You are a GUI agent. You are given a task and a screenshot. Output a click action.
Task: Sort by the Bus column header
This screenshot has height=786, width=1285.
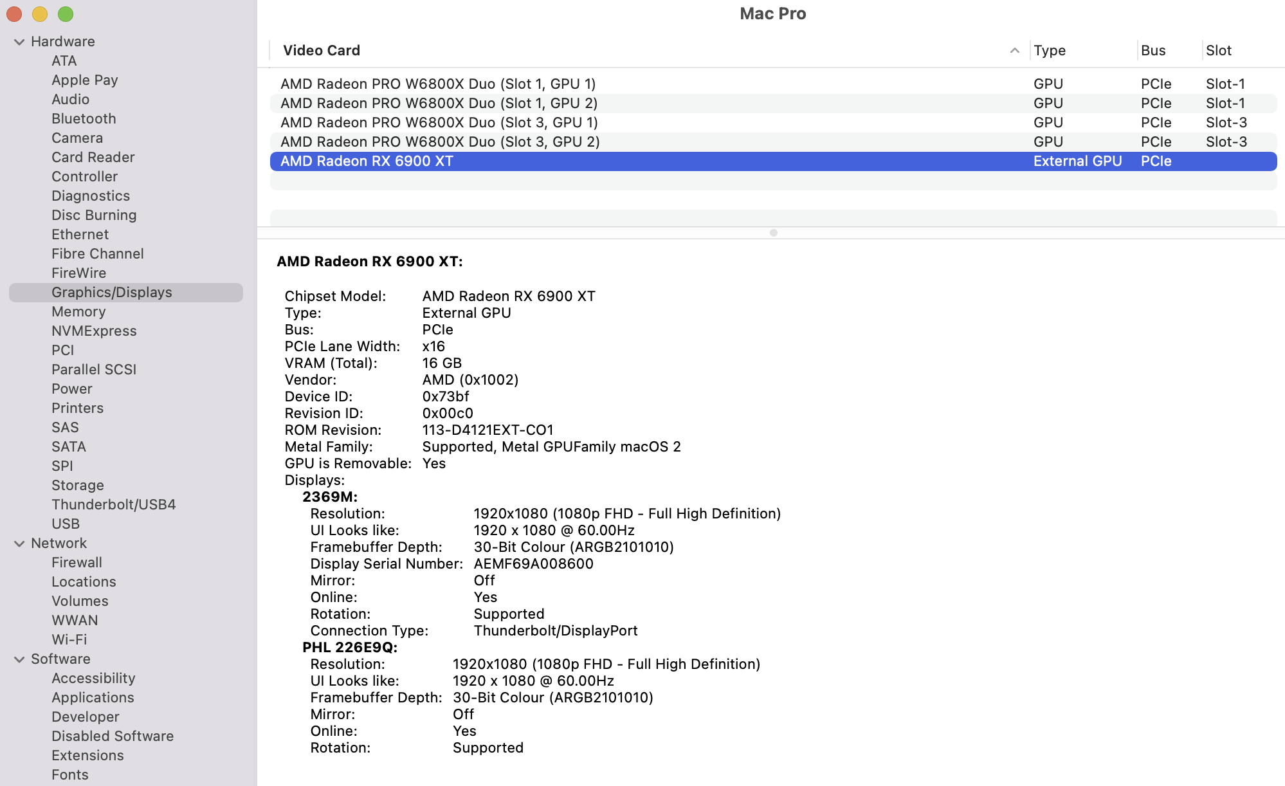point(1153,50)
